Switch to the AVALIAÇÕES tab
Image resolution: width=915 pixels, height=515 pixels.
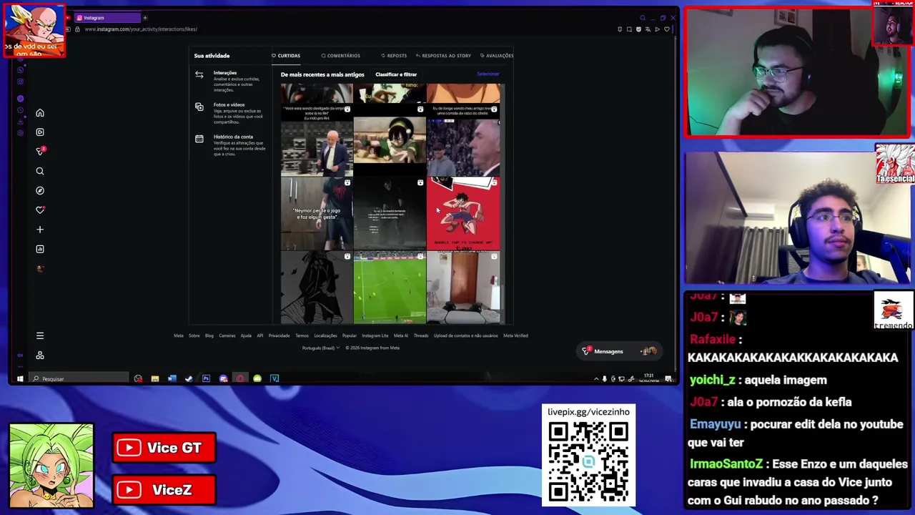(497, 56)
